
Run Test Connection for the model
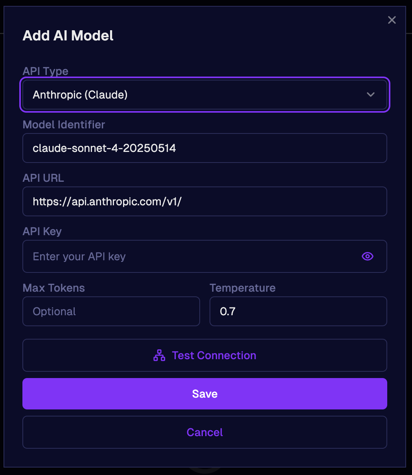tap(205, 355)
